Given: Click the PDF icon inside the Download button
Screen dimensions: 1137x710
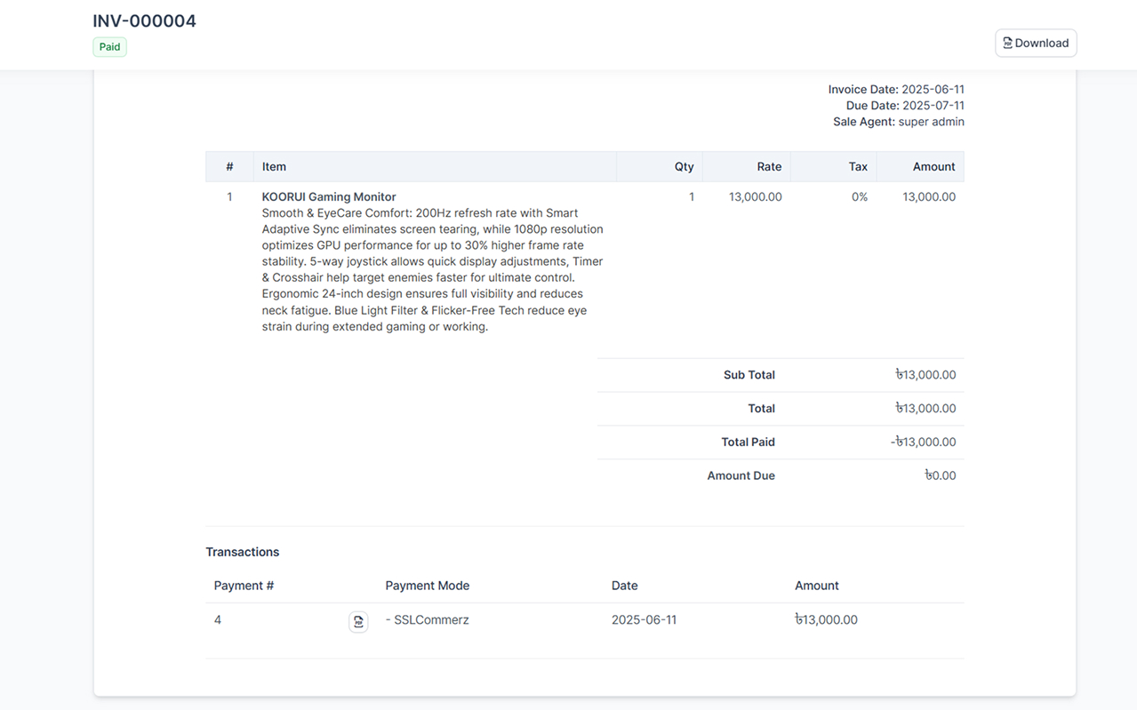Looking at the screenshot, I should coord(1006,43).
